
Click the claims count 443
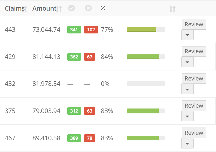(x=10, y=30)
